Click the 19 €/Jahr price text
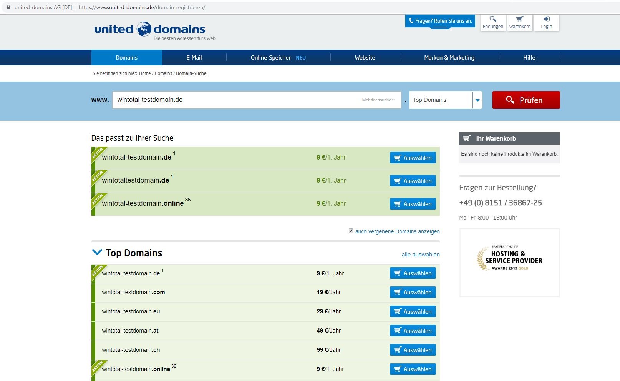The width and height of the screenshot is (620, 381). point(329,292)
